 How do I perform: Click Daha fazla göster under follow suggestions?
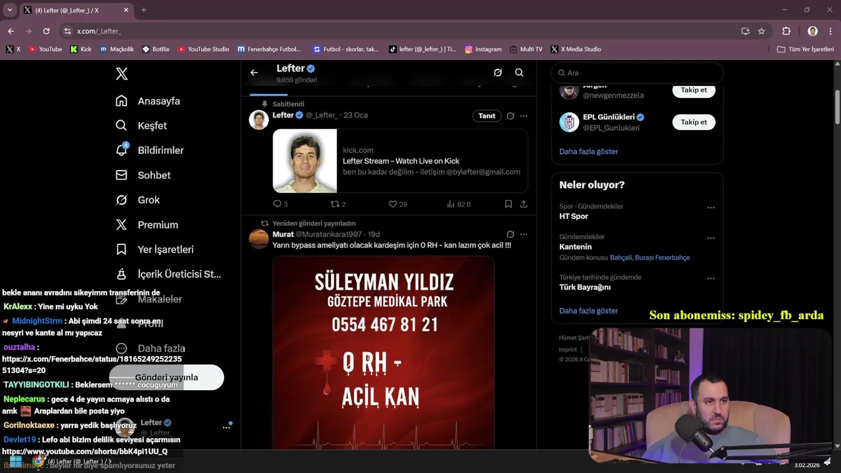(589, 151)
